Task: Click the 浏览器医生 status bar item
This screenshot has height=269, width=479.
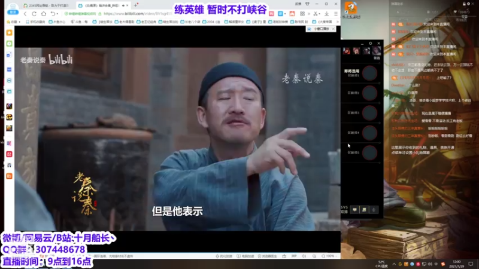Action: (x=267, y=256)
